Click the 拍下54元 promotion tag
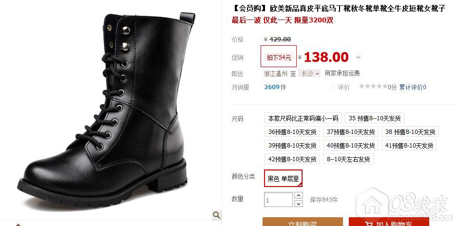The image size is (456, 226). pyautogui.click(x=279, y=57)
